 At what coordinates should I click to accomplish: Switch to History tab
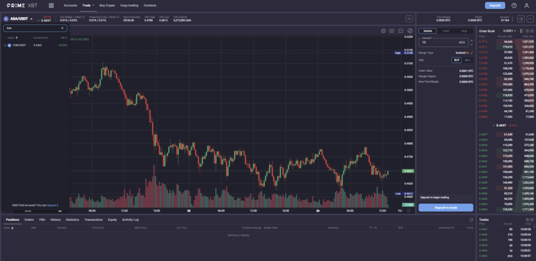55,220
